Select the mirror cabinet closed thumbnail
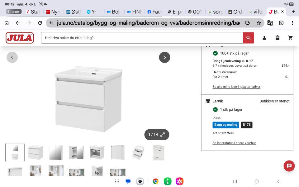Screen dimensions: 299x187 coord(56,152)
